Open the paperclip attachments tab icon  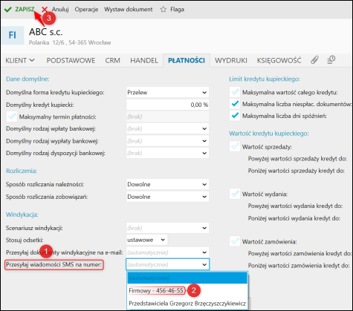click(x=314, y=60)
